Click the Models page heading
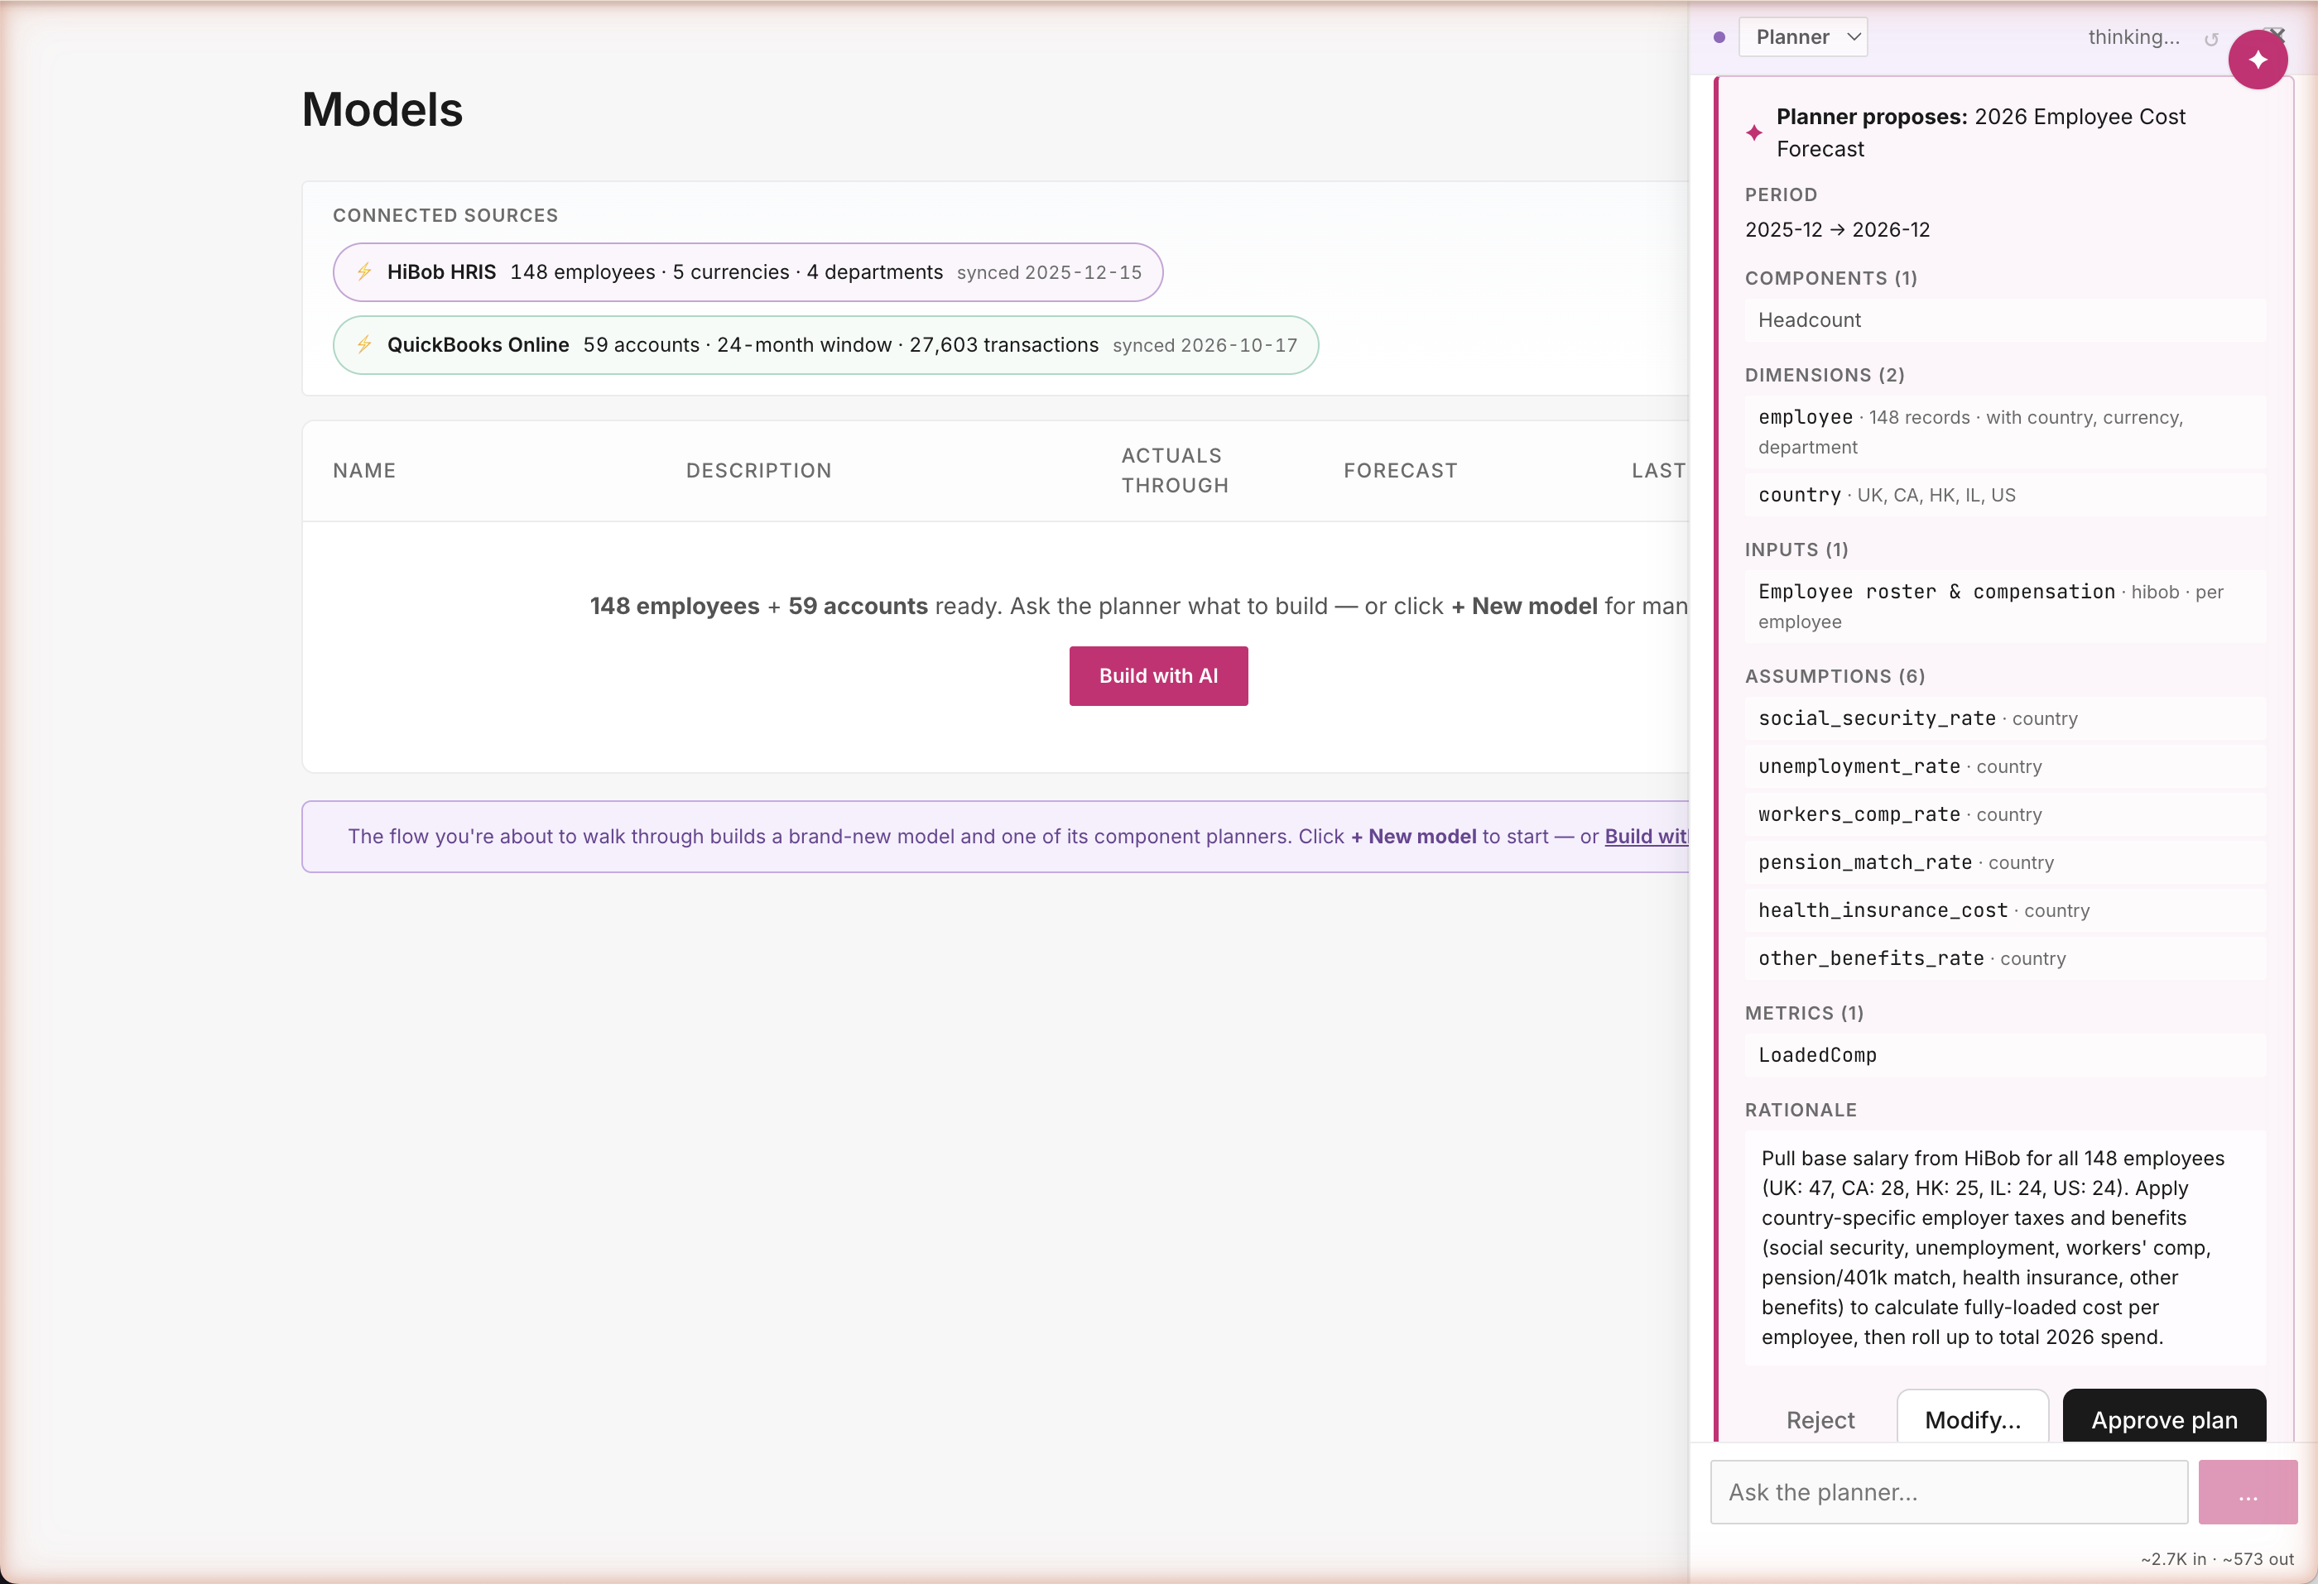The width and height of the screenshot is (2318, 1584). coord(382,108)
